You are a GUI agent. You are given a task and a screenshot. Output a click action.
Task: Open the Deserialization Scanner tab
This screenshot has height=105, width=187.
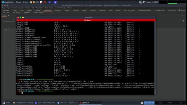tap(145, 10)
